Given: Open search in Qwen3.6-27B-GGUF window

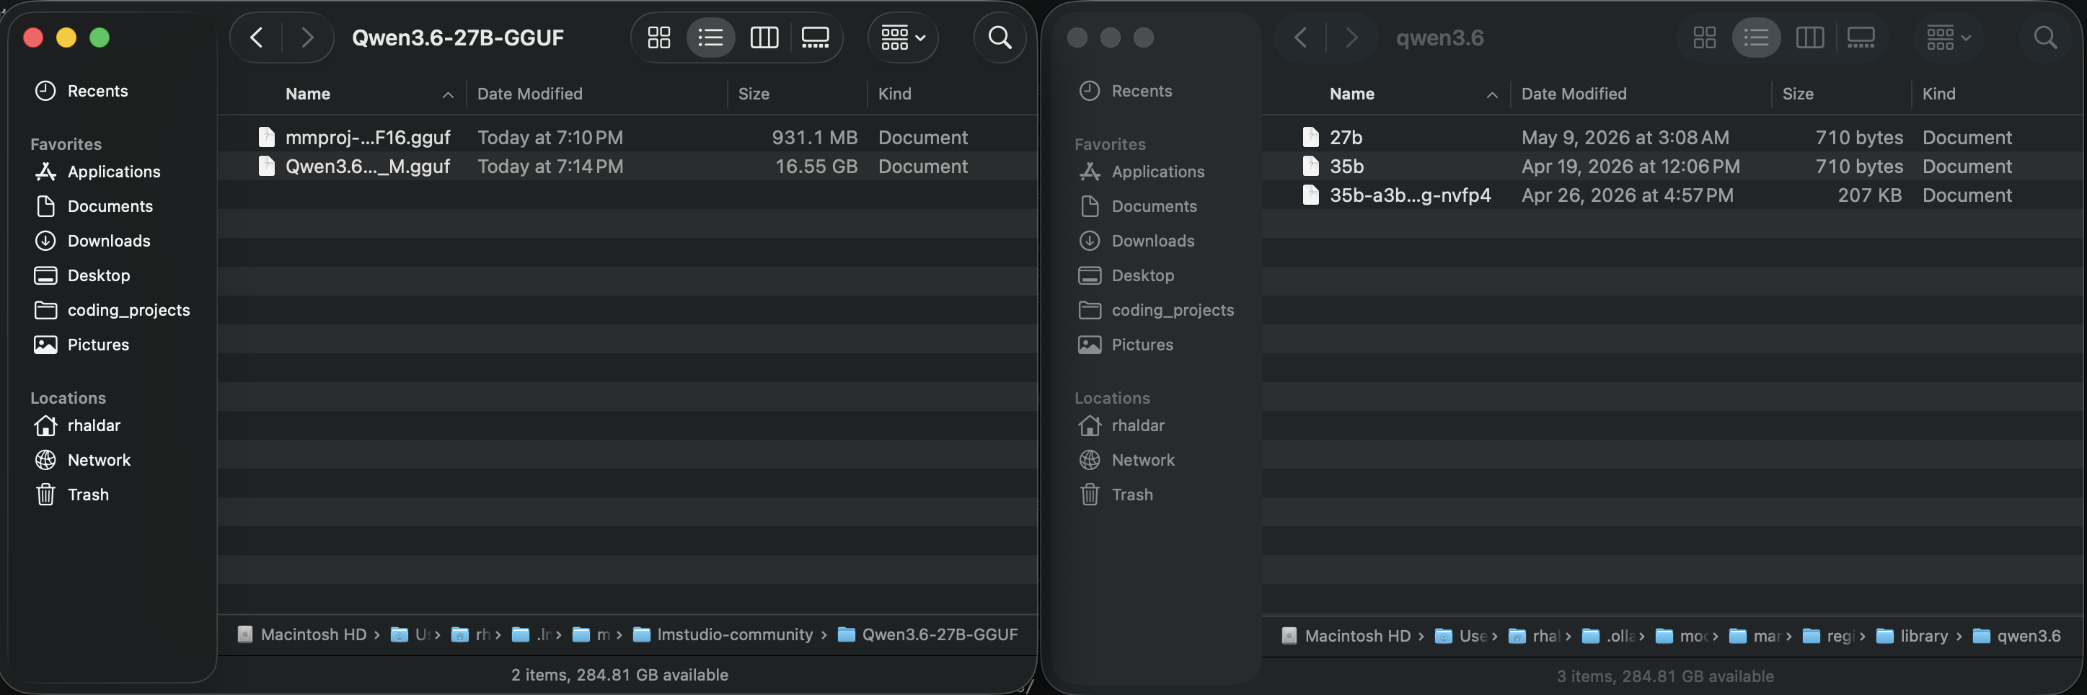Looking at the screenshot, I should pos(1000,37).
